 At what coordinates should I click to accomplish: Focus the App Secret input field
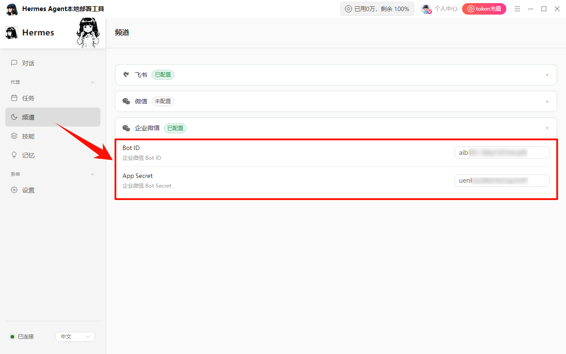502,181
